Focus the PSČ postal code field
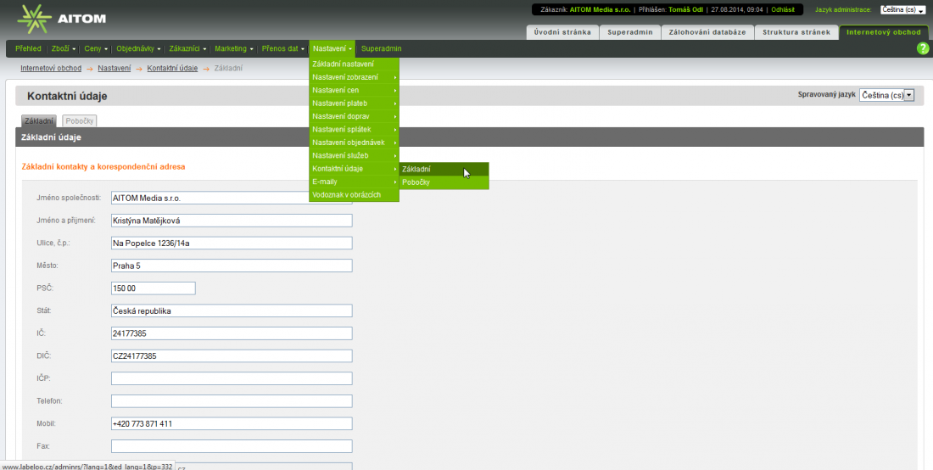This screenshot has height=470, width=933. (153, 288)
